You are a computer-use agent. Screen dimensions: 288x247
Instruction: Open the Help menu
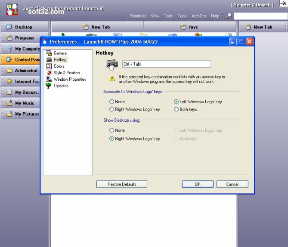coord(215,16)
